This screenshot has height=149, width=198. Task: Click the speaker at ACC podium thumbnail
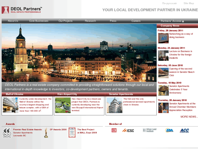click(x=163, y=108)
